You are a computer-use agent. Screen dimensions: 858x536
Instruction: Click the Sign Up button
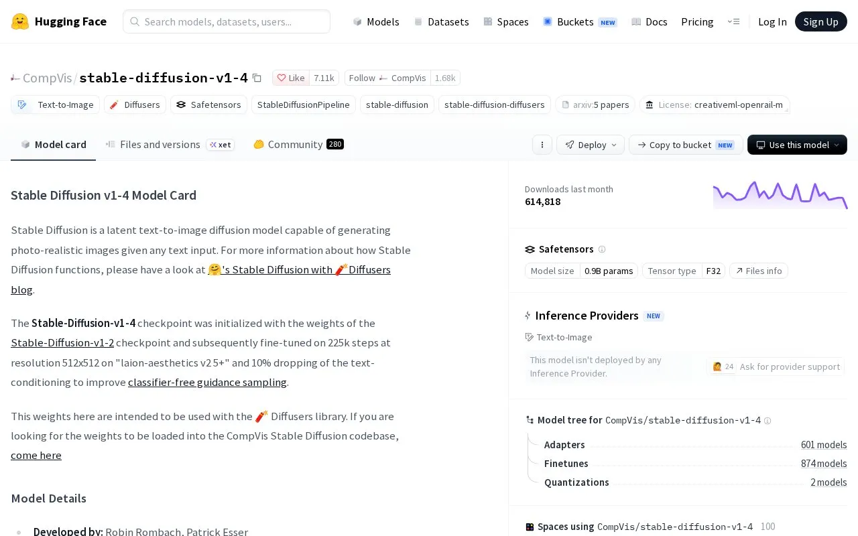tap(821, 21)
